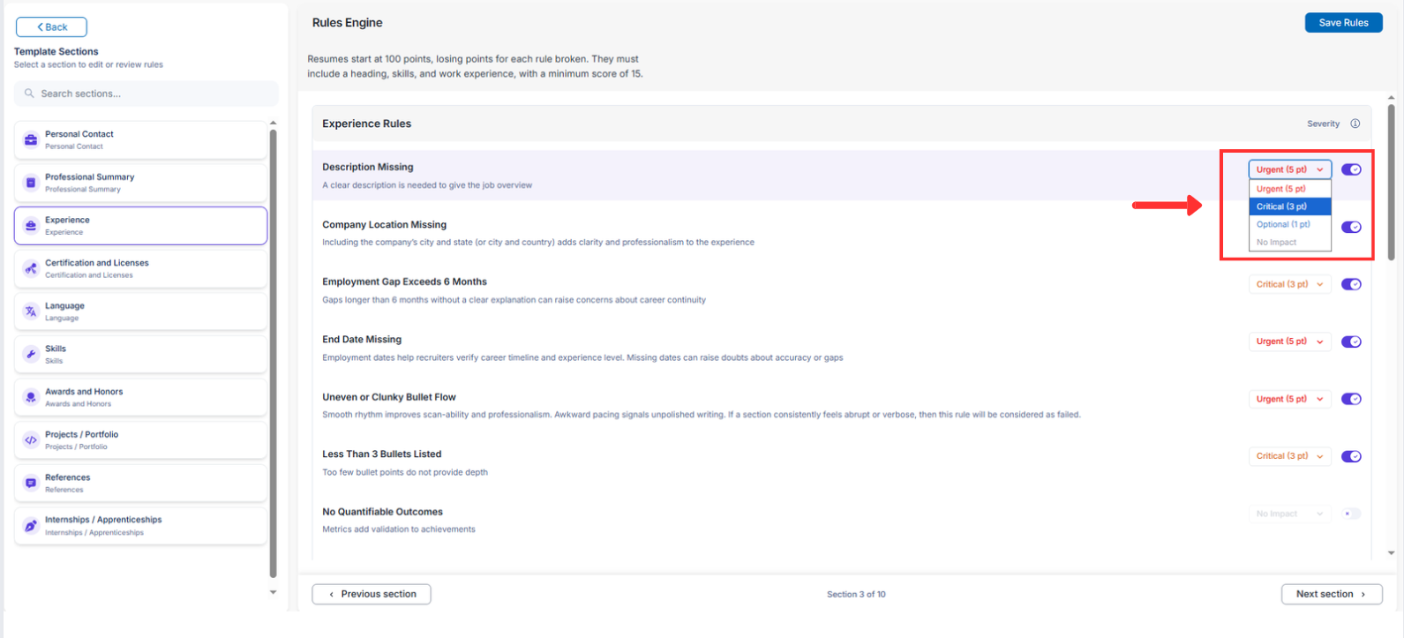
Task: Open the References section
Action: pyautogui.click(x=140, y=483)
